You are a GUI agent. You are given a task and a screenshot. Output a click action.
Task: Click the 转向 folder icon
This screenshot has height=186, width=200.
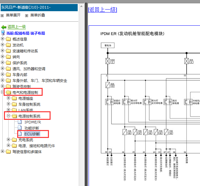click(x=8, y=57)
